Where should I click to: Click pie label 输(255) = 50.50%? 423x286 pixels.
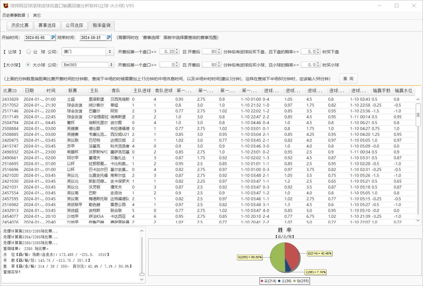250,257
